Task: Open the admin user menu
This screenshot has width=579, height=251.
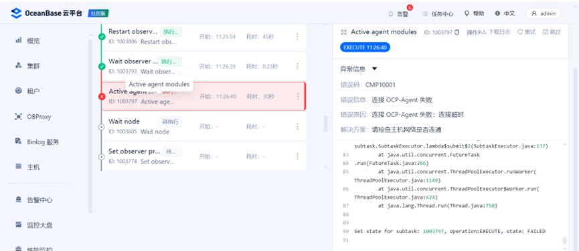Action: pyautogui.click(x=543, y=13)
